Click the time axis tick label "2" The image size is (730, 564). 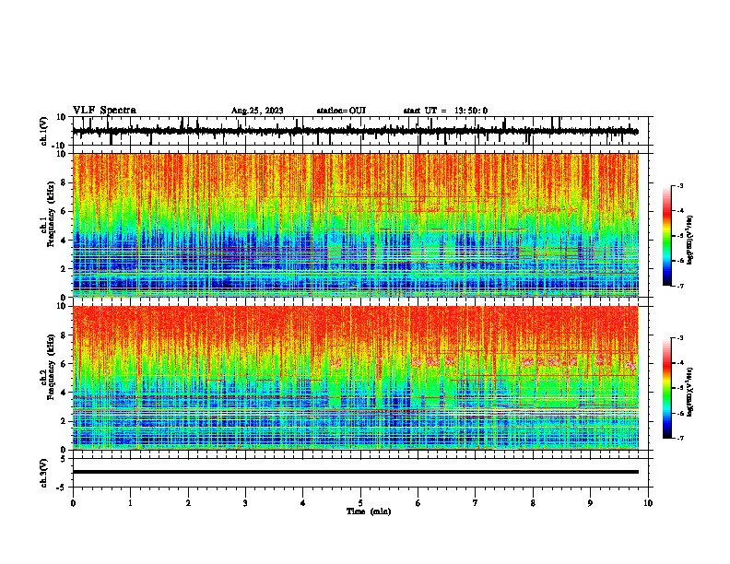188,503
